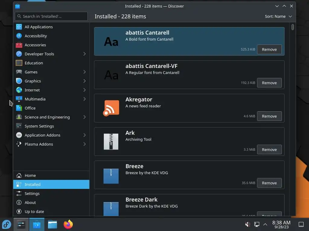Expand the Games category arrow
This screenshot has width=309, height=231.
(84, 72)
